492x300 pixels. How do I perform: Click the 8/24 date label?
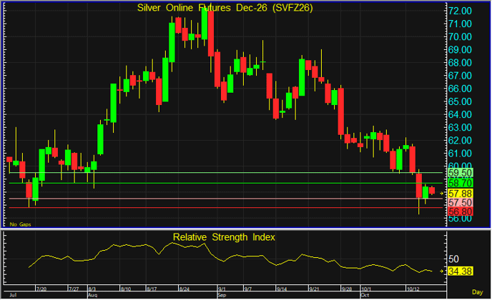coord(184,289)
